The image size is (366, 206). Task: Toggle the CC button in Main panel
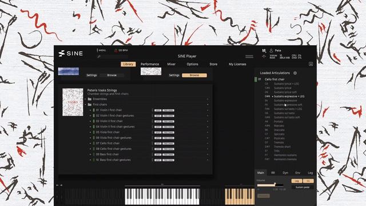pos(308,181)
